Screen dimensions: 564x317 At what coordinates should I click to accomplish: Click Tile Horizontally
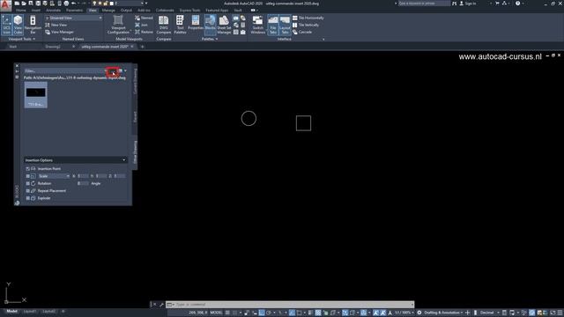click(308, 18)
